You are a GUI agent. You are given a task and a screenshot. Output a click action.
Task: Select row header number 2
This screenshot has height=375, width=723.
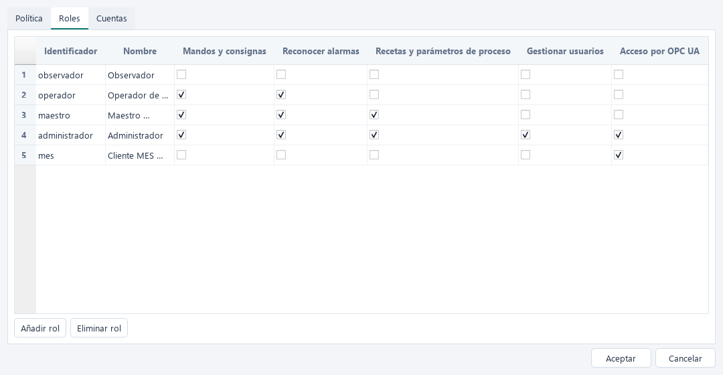(x=25, y=95)
